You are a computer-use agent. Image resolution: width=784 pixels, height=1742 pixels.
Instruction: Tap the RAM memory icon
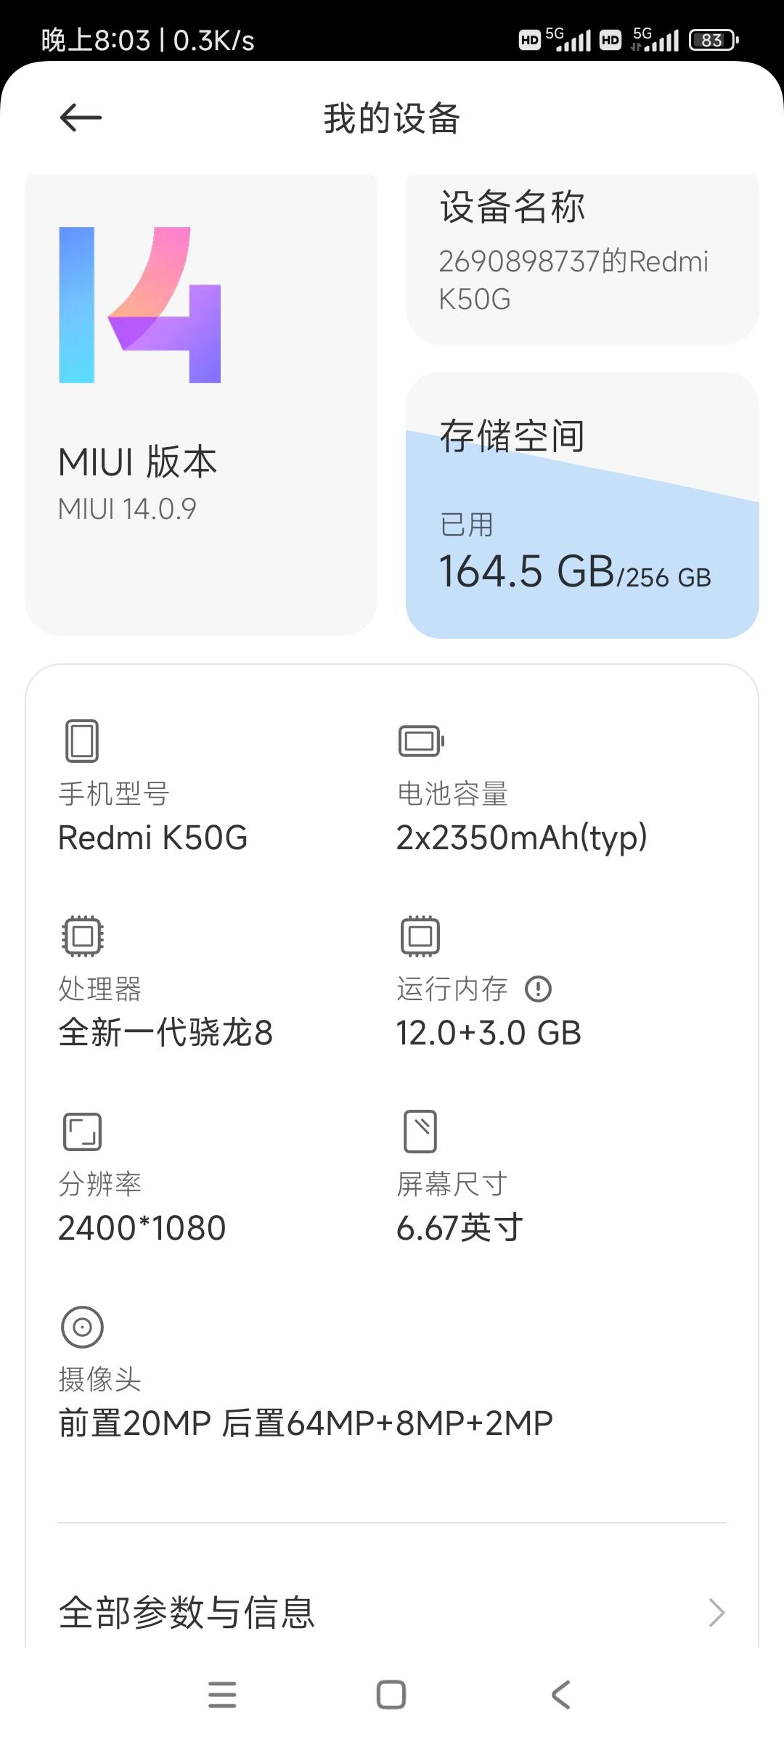pos(420,936)
